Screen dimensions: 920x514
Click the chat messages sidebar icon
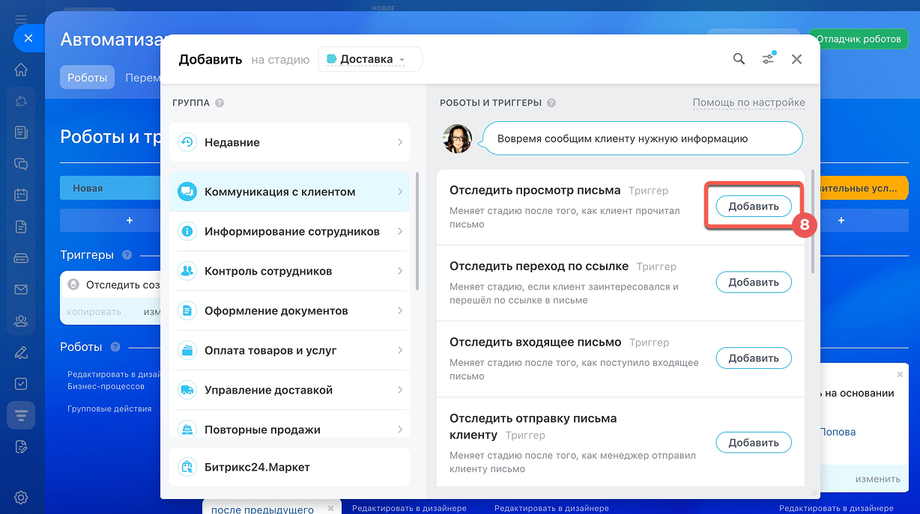point(21,164)
